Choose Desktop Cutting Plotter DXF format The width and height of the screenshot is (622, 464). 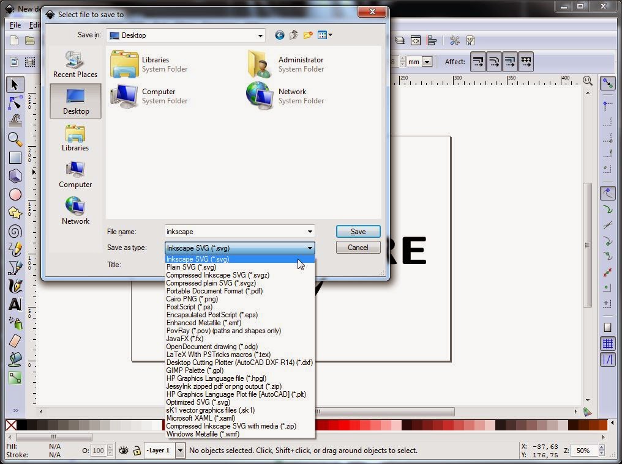click(x=240, y=362)
